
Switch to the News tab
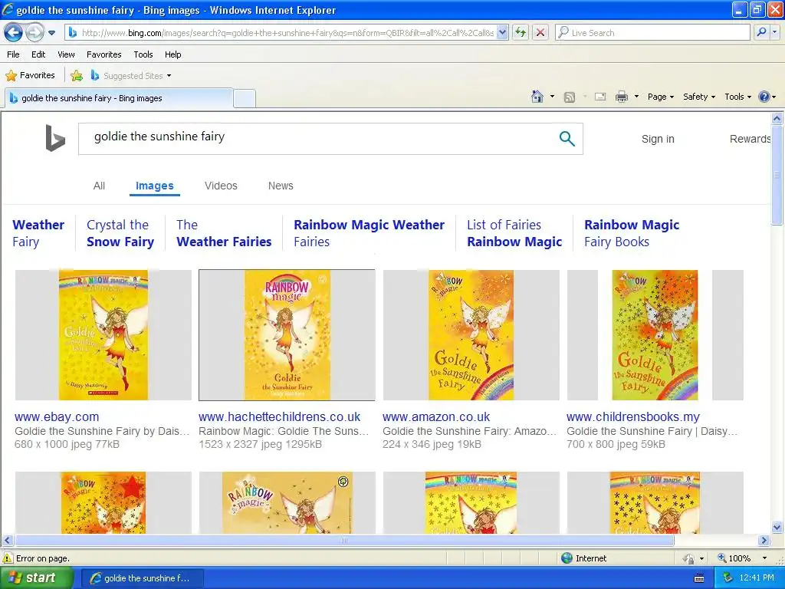point(281,186)
